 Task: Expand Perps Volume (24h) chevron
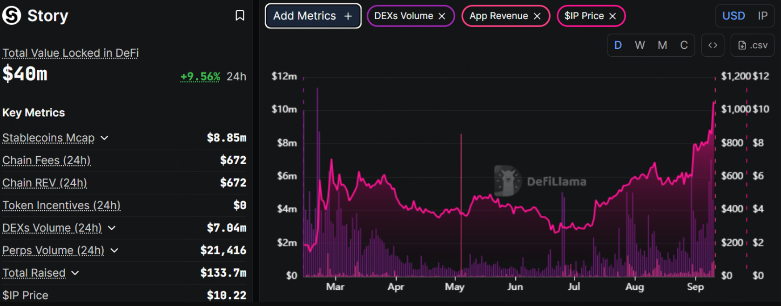(114, 251)
